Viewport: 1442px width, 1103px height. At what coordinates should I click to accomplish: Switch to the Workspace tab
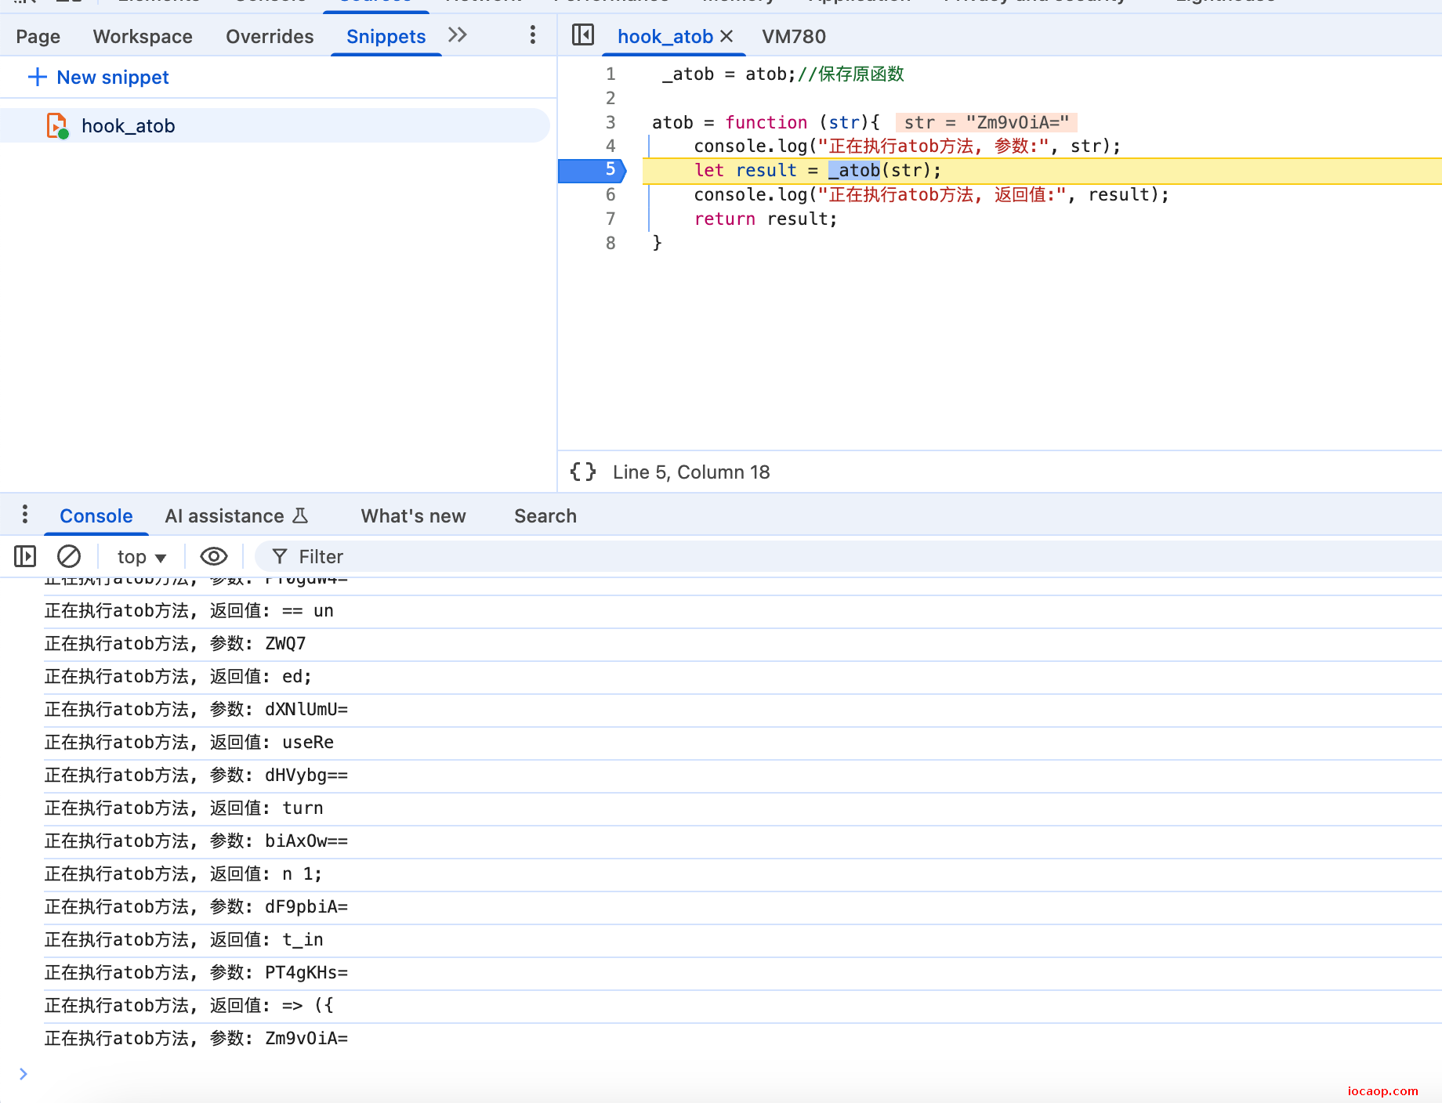[x=143, y=37]
